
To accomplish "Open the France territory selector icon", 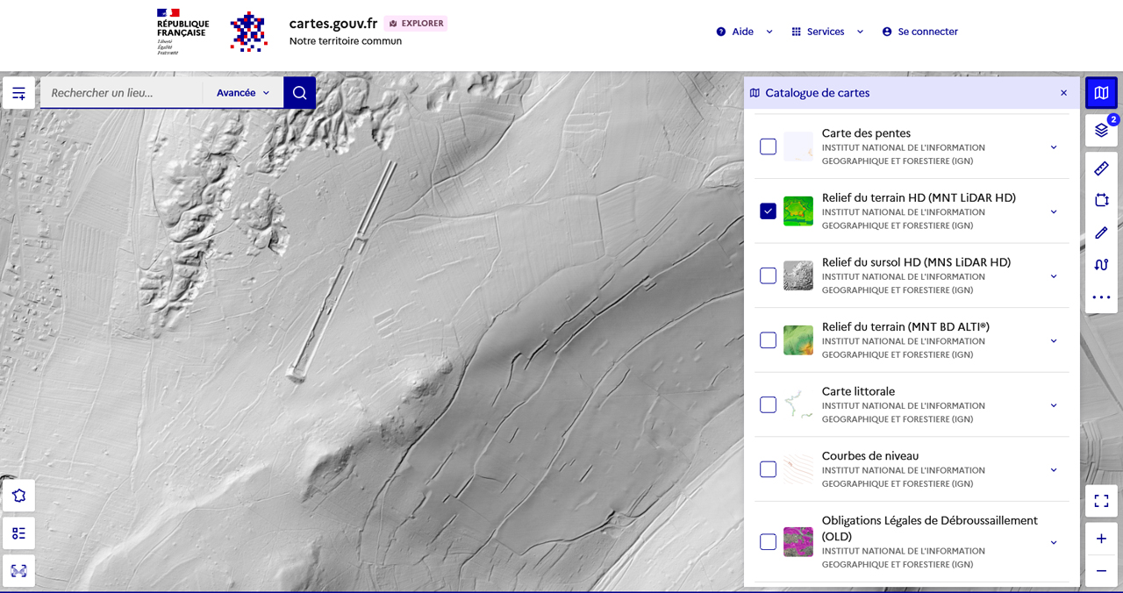I will (18, 496).
